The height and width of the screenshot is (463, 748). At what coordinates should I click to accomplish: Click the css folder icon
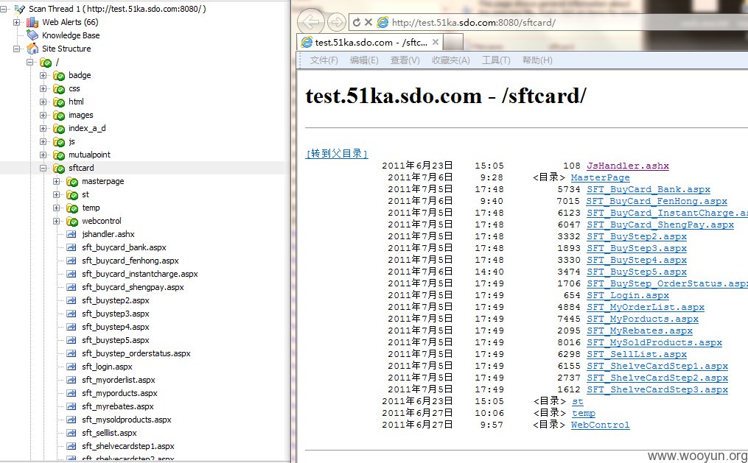(x=59, y=89)
